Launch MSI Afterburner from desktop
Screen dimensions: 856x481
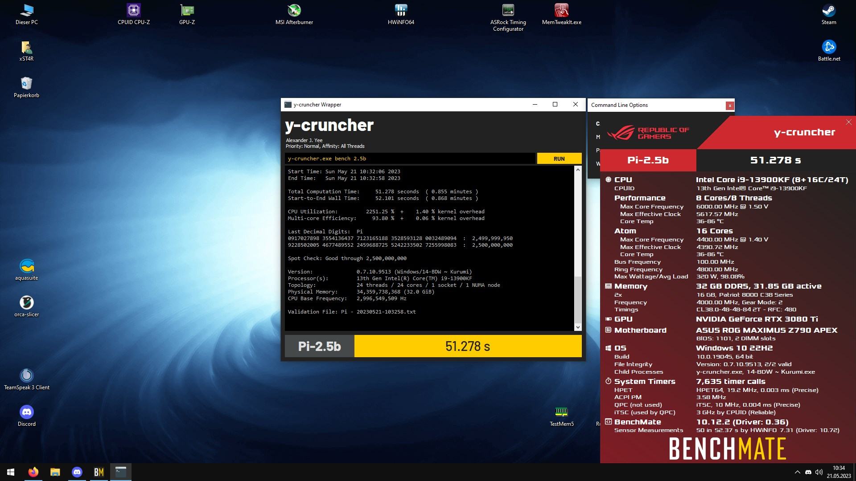[x=293, y=10]
